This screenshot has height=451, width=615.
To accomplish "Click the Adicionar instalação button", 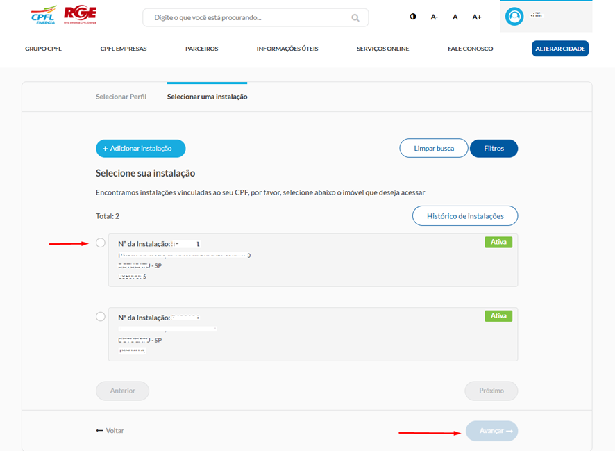I will 140,149.
